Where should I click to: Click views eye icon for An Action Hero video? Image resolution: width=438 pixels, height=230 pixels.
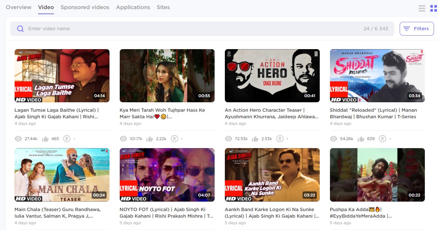[228, 139]
